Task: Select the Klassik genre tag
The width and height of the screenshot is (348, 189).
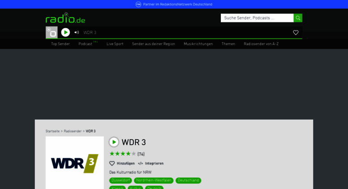Action: tap(117, 188)
